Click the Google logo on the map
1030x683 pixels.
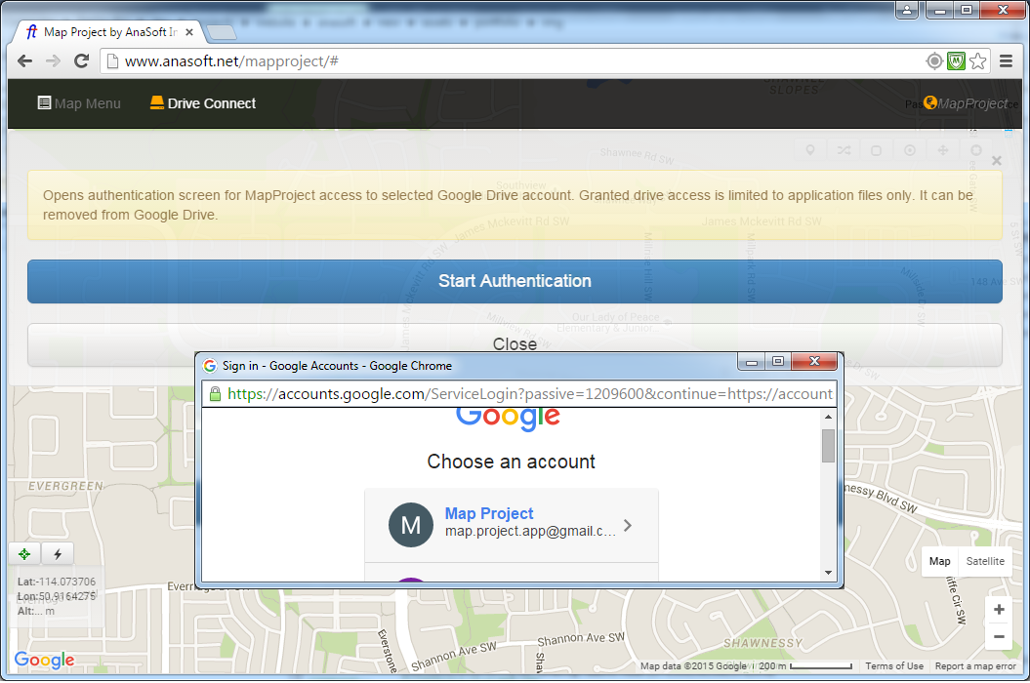coord(44,660)
